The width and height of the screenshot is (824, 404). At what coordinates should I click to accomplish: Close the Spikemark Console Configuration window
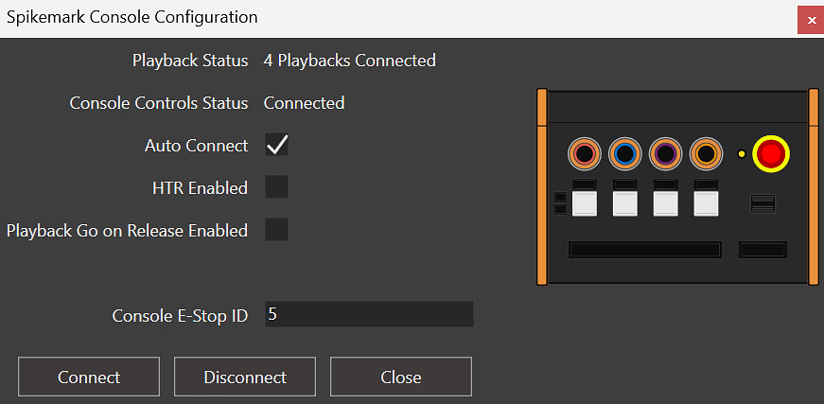coord(811,20)
